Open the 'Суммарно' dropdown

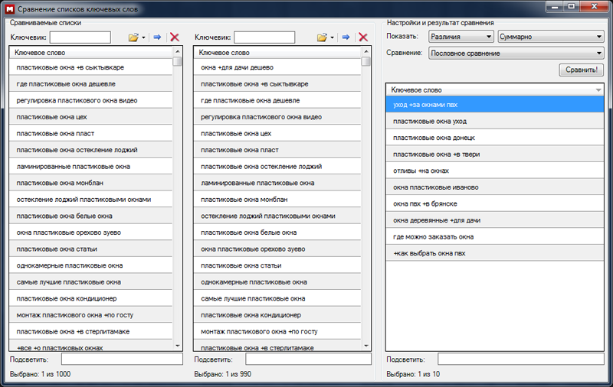[550, 36]
